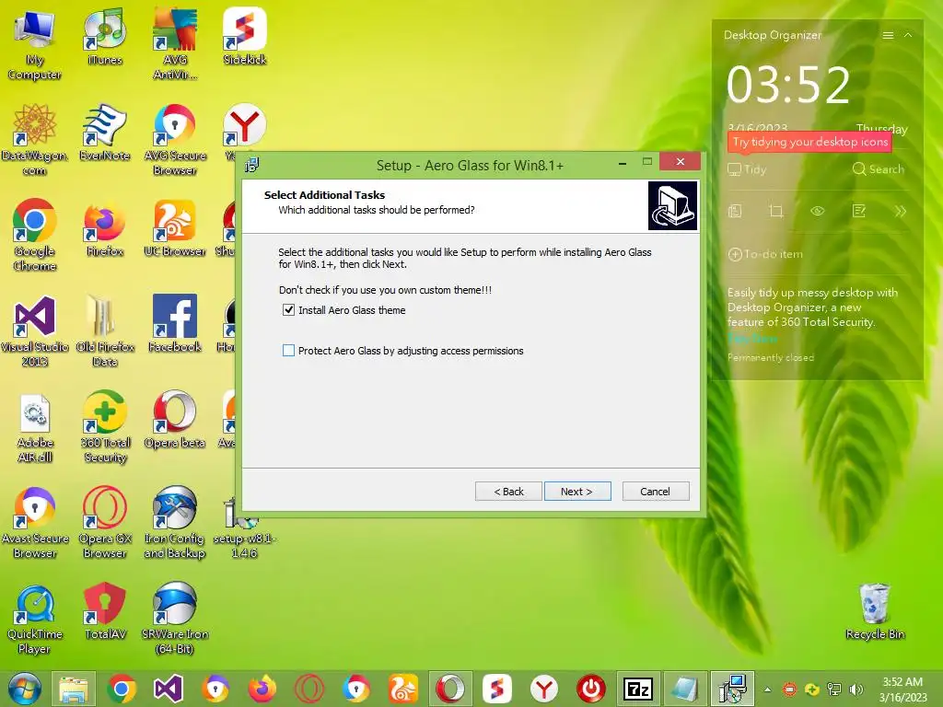The height and width of the screenshot is (707, 943).
Task: Go back with the Back button
Action: click(508, 492)
